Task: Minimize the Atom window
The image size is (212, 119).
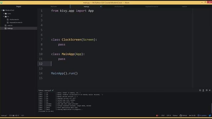Action: [202, 2]
